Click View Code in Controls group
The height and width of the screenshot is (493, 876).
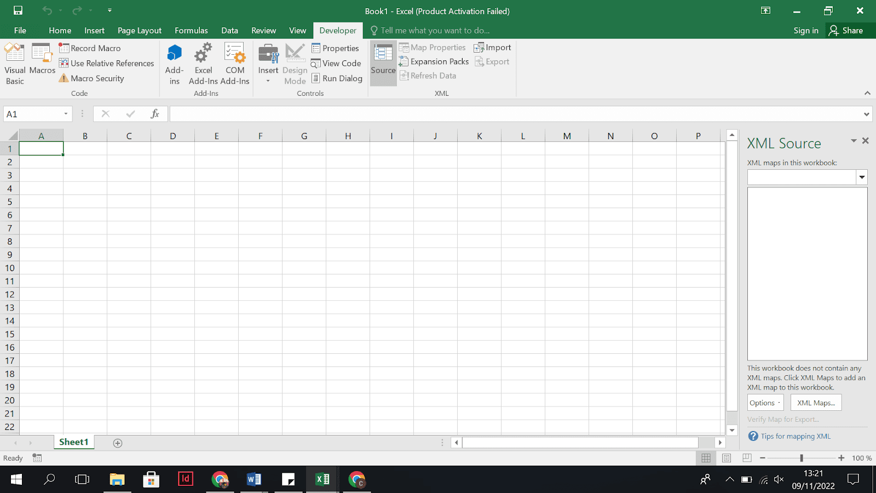[336, 64]
